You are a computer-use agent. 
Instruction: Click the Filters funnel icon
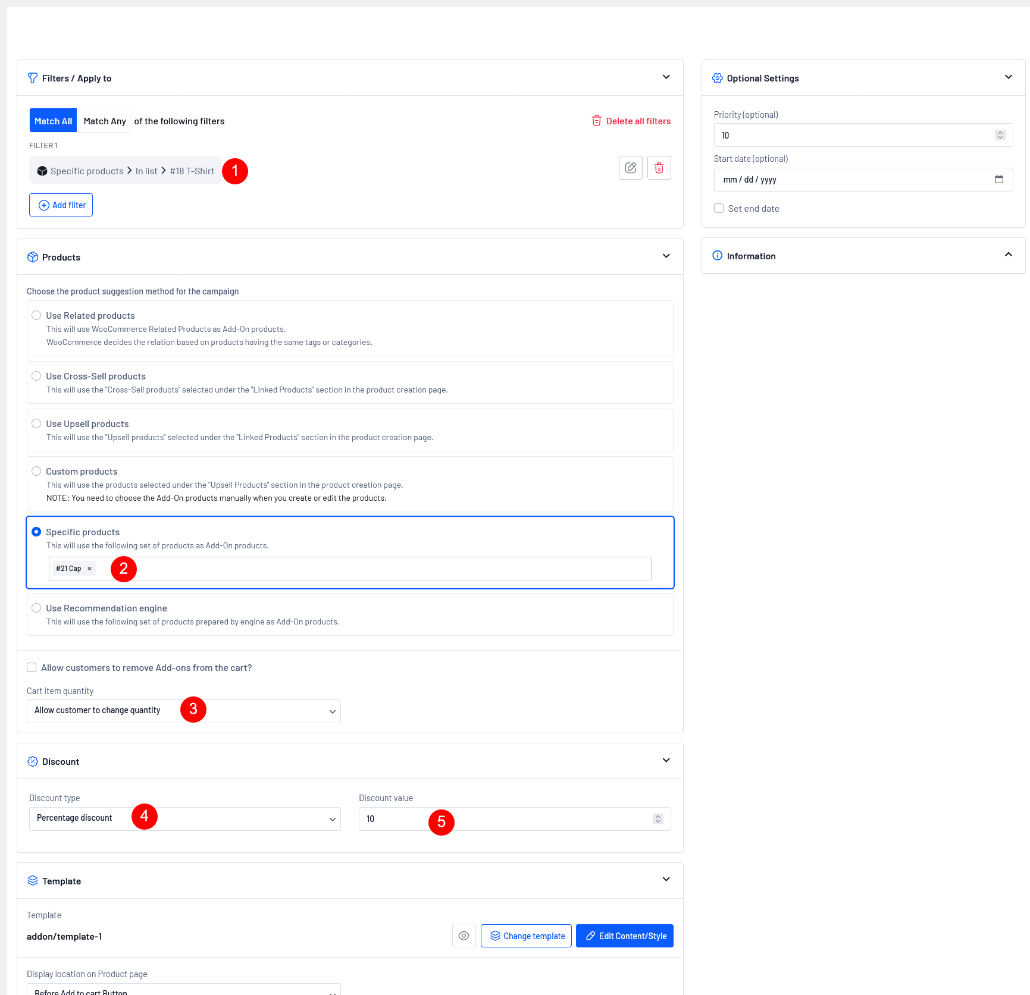[33, 79]
